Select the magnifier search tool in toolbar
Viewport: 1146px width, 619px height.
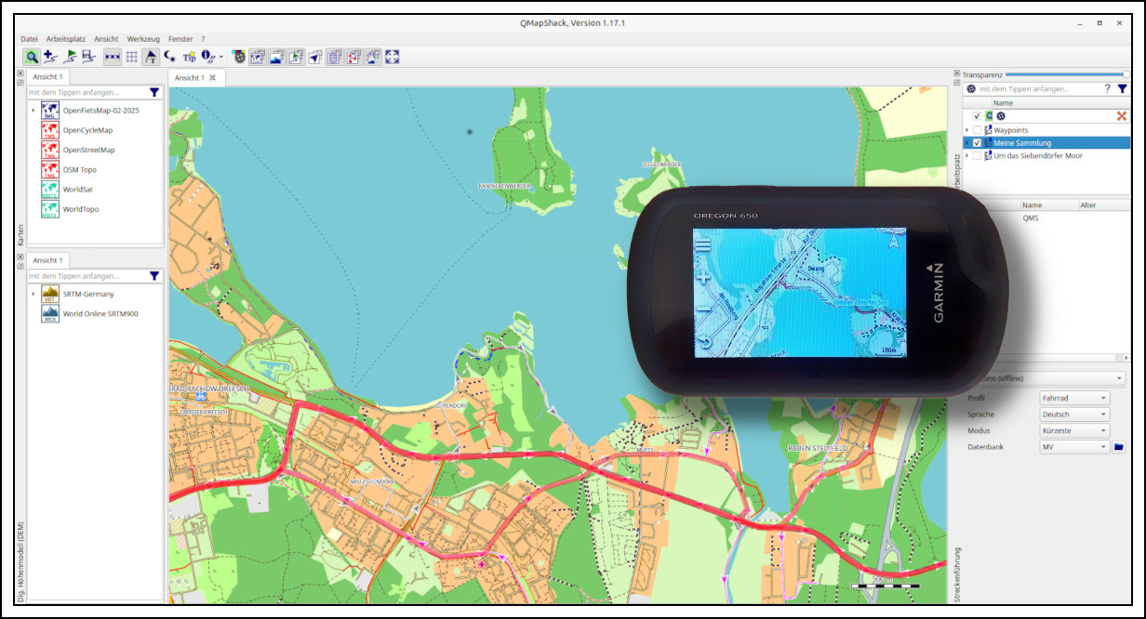[32, 57]
